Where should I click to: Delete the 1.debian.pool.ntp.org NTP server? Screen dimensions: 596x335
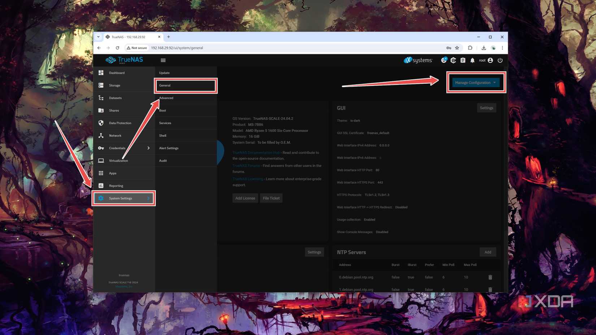click(x=490, y=290)
